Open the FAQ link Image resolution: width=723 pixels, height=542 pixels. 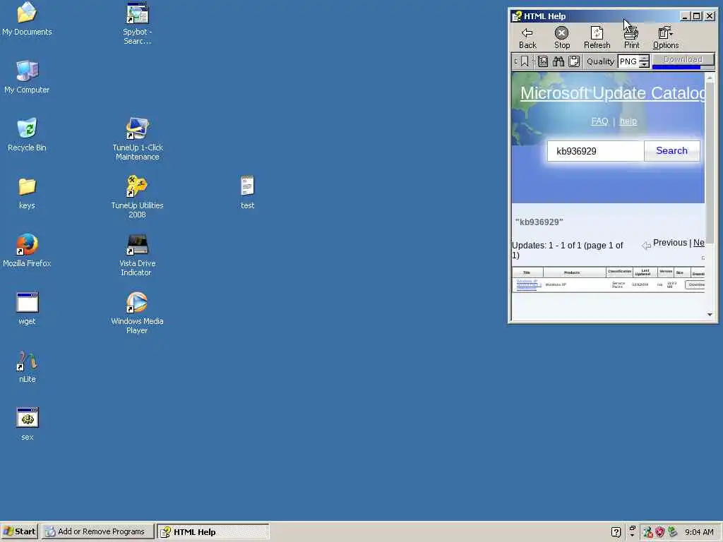point(599,121)
